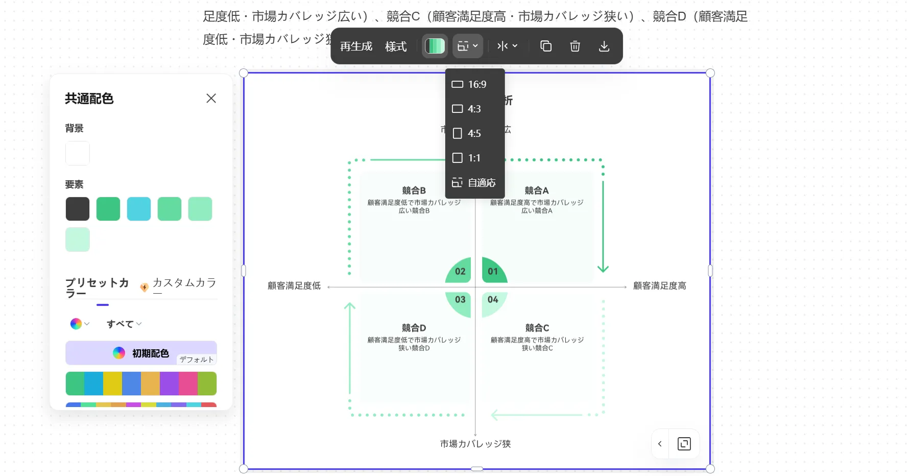Viewport: 910px width, 476px height.
Task: Expand the すべて filter dropdown
Action: (124, 324)
